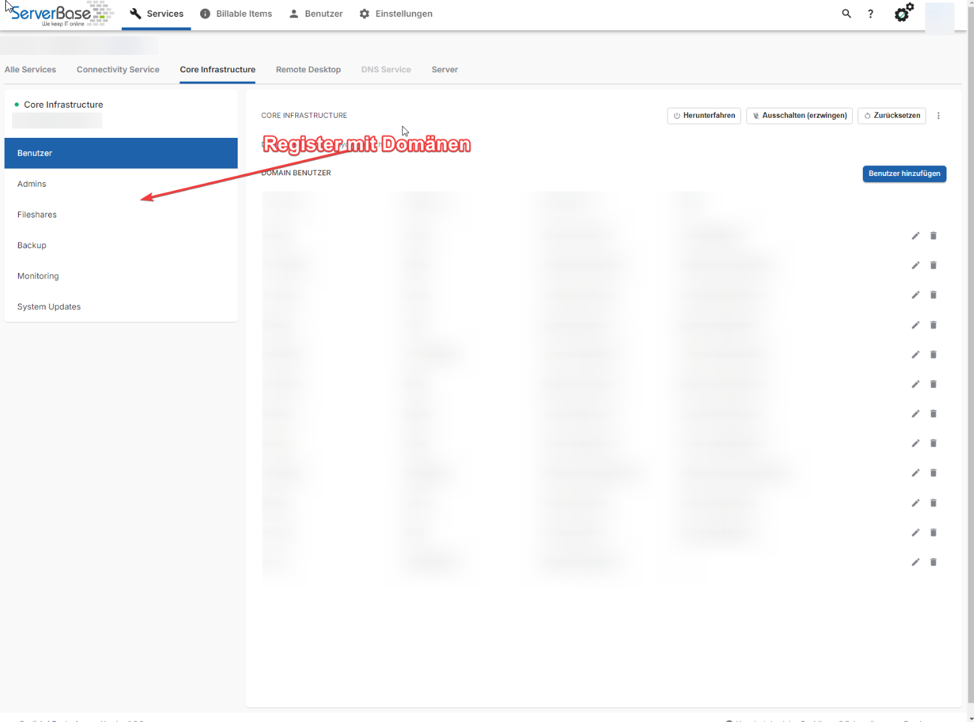Open Einstellungen in the top navigation
The image size is (974, 722).
[396, 13]
